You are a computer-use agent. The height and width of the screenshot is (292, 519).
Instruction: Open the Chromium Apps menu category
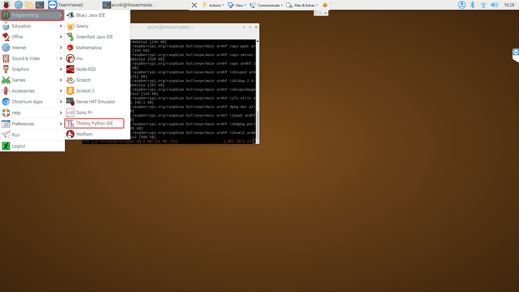coord(32,102)
